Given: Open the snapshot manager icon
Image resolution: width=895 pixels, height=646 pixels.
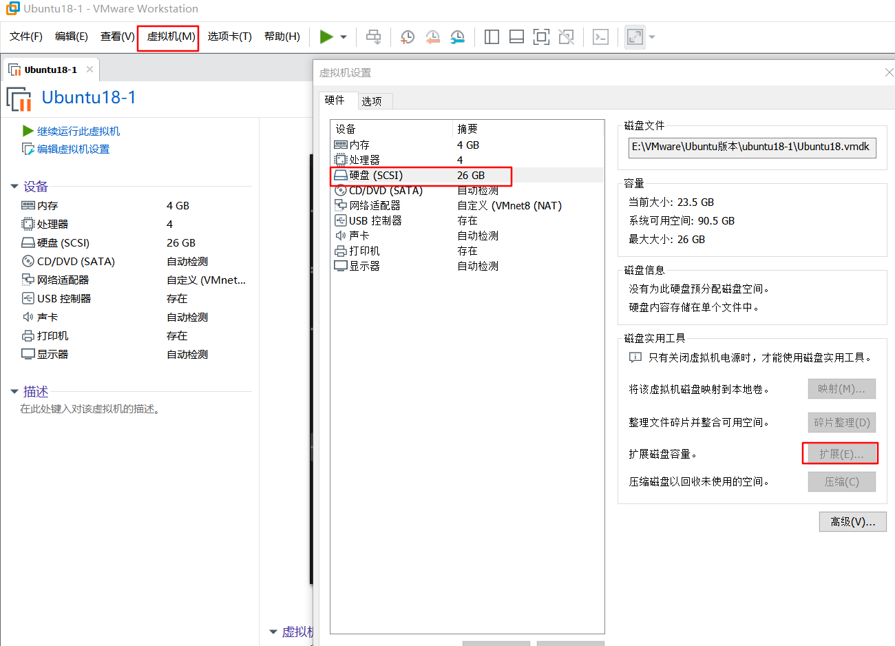Looking at the screenshot, I should (457, 37).
